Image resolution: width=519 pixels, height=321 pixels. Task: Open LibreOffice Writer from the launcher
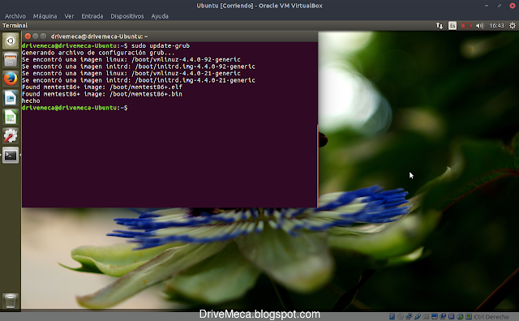[x=11, y=98]
